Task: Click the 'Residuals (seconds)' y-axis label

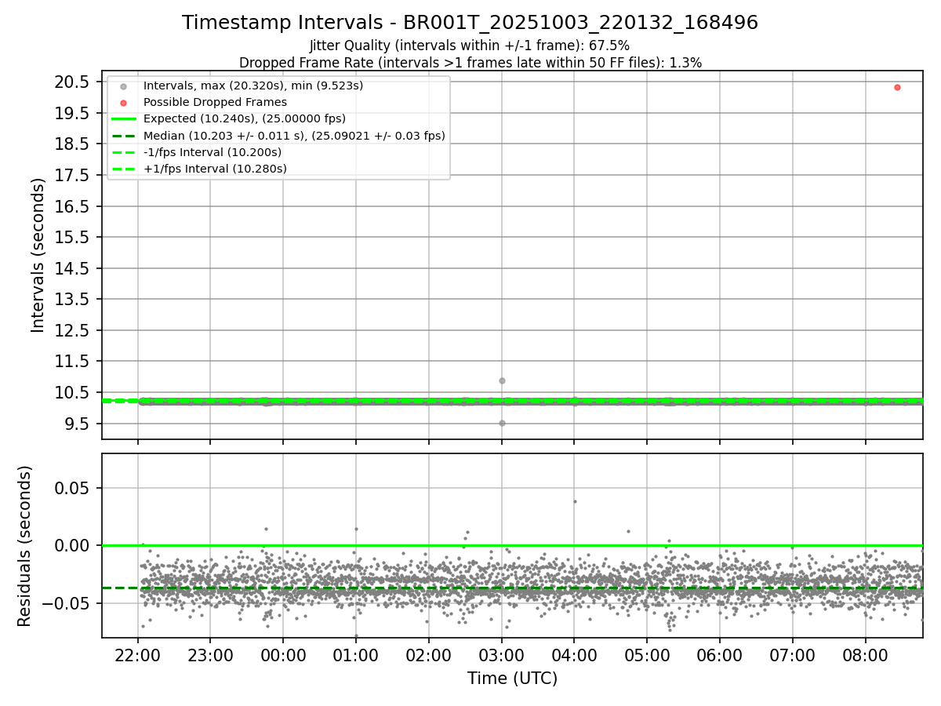Action: click(x=24, y=545)
